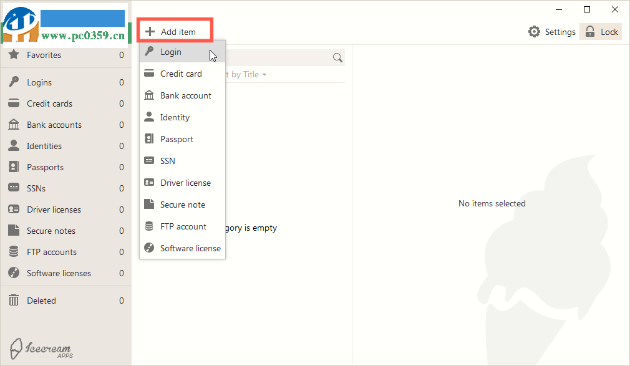630x366 pixels.
Task: Select the FTP accounts stacked-disks icon
Action: tap(13, 251)
